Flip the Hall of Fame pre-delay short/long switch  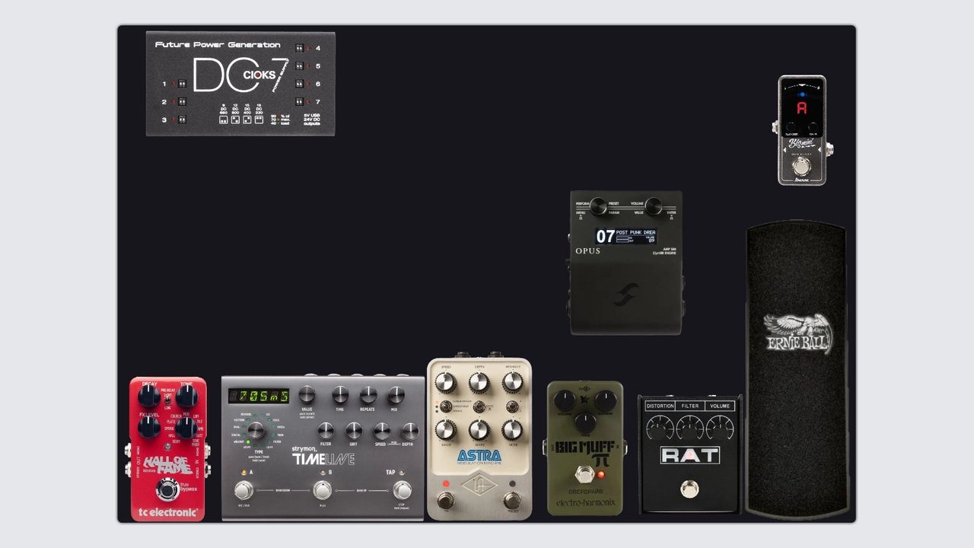(167, 398)
